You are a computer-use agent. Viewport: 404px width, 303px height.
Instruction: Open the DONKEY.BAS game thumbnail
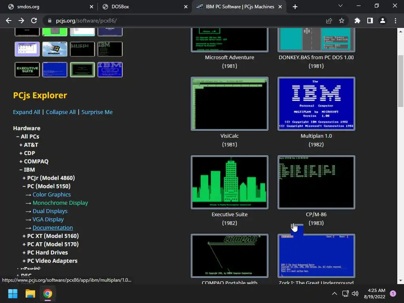pos(316,40)
